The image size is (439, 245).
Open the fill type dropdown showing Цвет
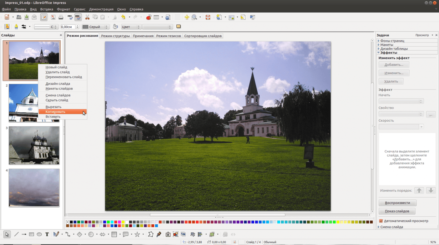[x=131, y=27]
